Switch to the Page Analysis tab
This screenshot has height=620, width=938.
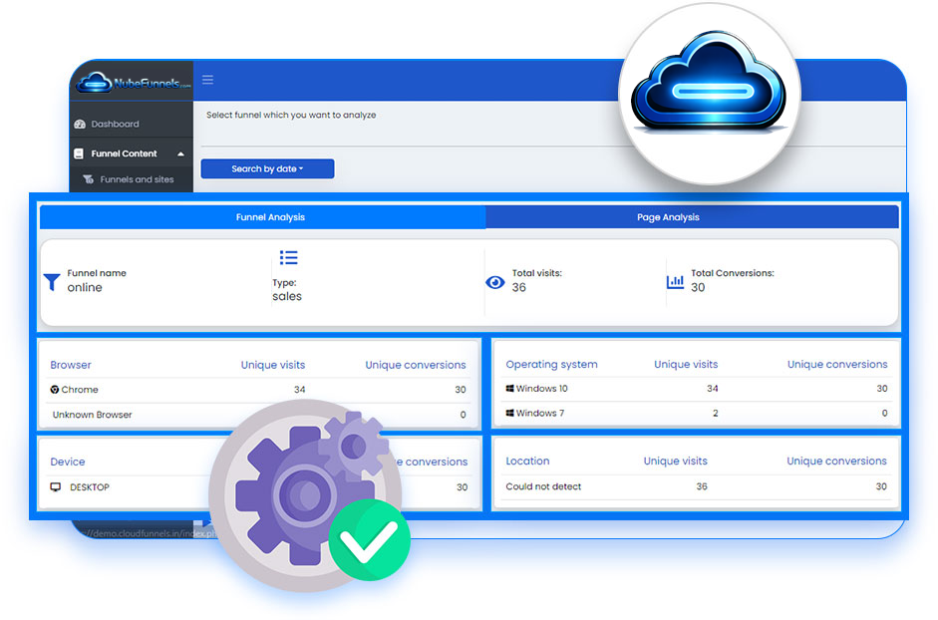tap(692, 216)
